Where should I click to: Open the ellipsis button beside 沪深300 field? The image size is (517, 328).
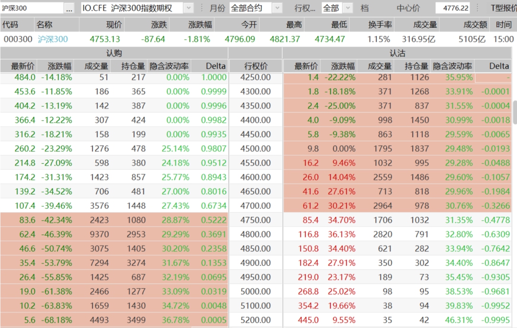point(69,8)
